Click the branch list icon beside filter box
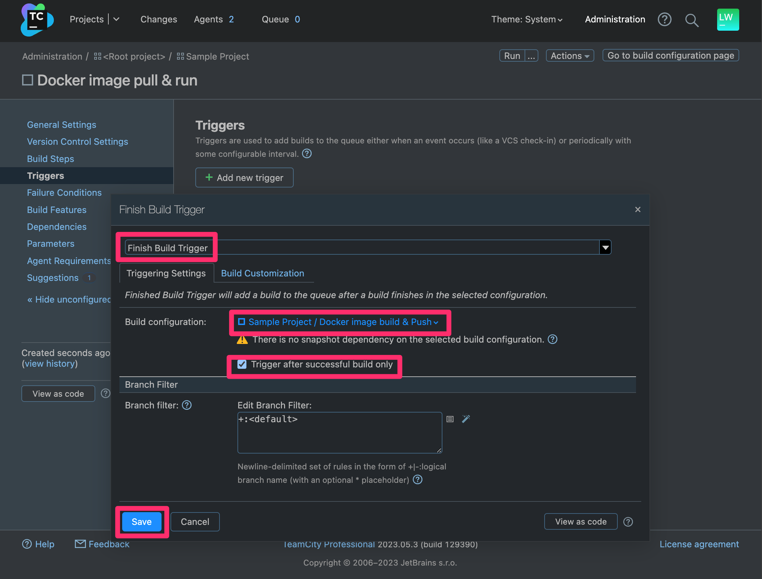 pos(450,419)
